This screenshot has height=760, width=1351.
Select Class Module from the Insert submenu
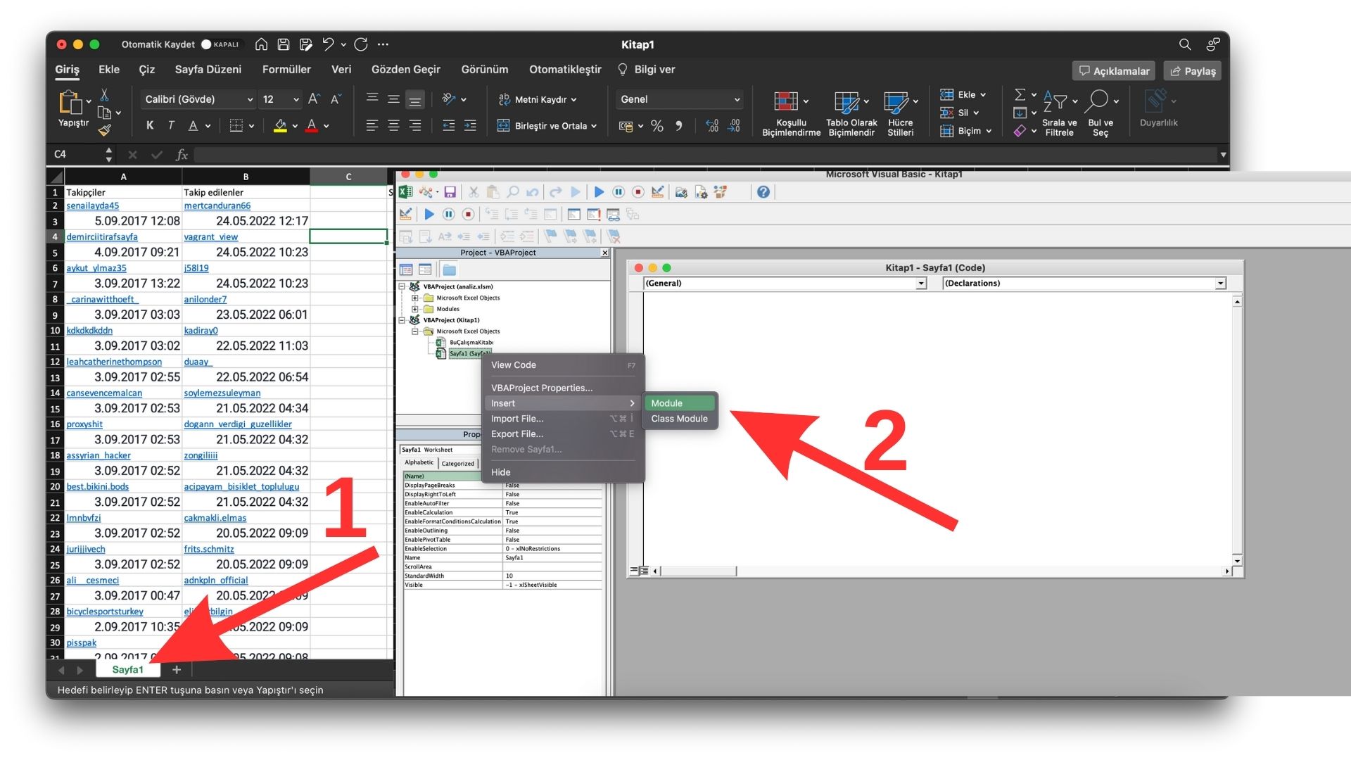coord(680,419)
